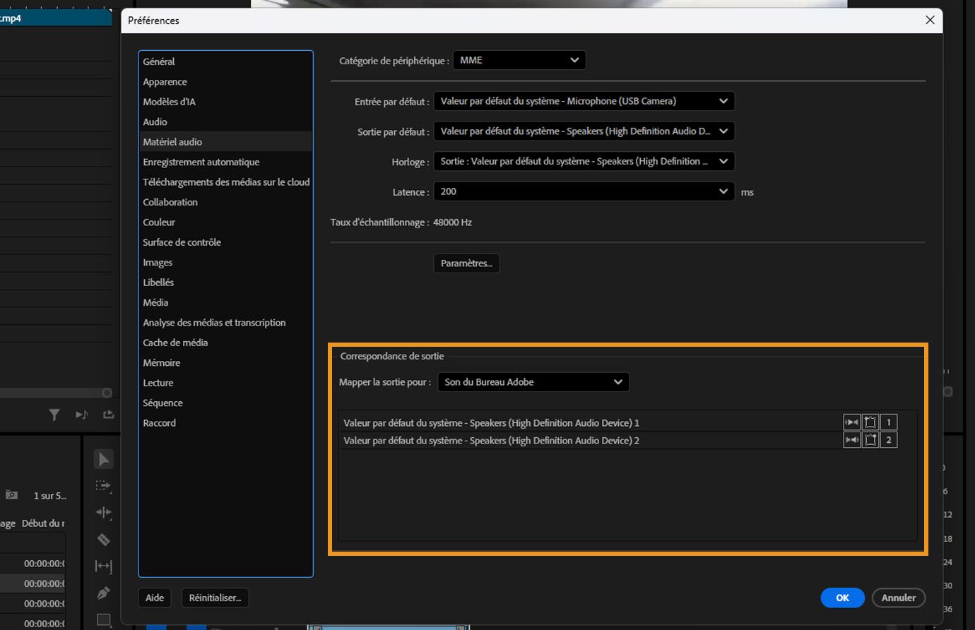This screenshot has height=630, width=975.
Task: Open the Cache de média category
Action: point(225,343)
